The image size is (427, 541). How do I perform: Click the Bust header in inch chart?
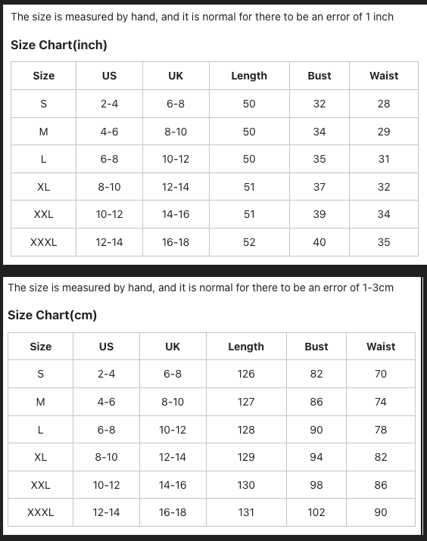[x=319, y=76]
